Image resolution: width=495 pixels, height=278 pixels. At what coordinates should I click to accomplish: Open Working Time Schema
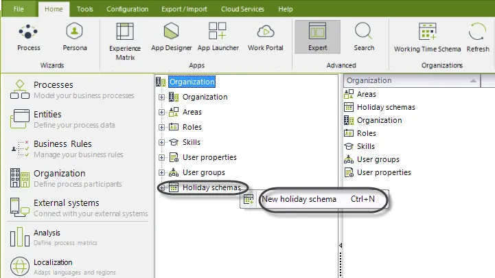coord(427,38)
